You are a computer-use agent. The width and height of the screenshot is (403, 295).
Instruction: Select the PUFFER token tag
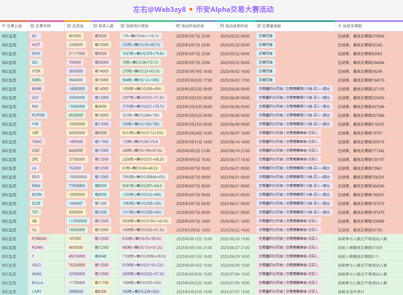(38, 115)
